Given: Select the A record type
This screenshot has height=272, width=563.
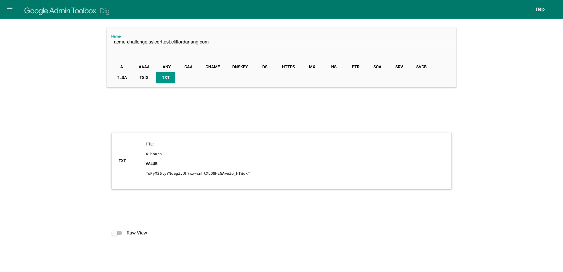Looking at the screenshot, I should (x=121, y=67).
